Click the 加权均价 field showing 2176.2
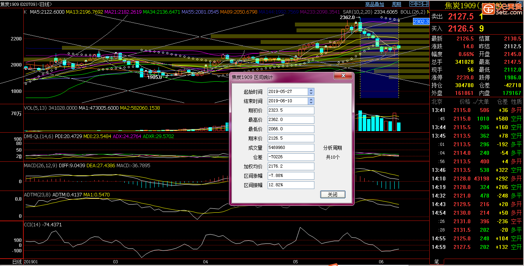 coord(291,166)
